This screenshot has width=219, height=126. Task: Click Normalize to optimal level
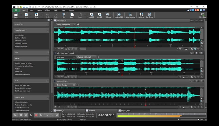pyautogui.click(x=24, y=66)
